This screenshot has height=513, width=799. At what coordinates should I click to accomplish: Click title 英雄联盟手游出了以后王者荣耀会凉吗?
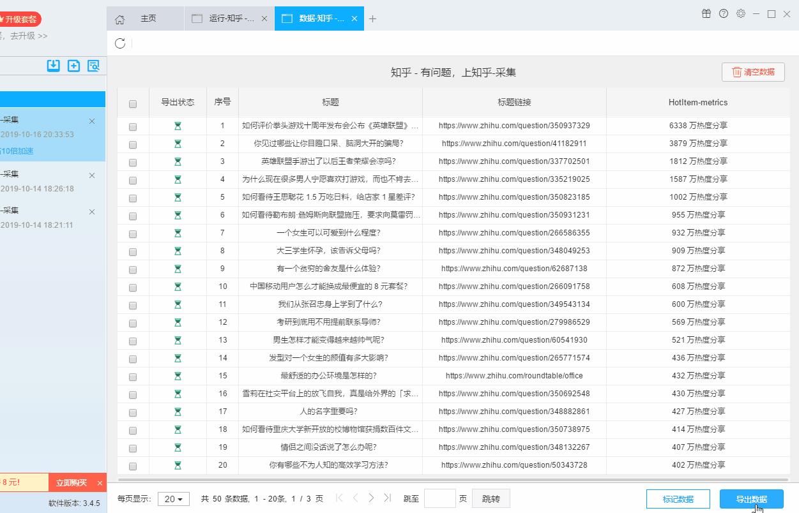(x=328, y=161)
